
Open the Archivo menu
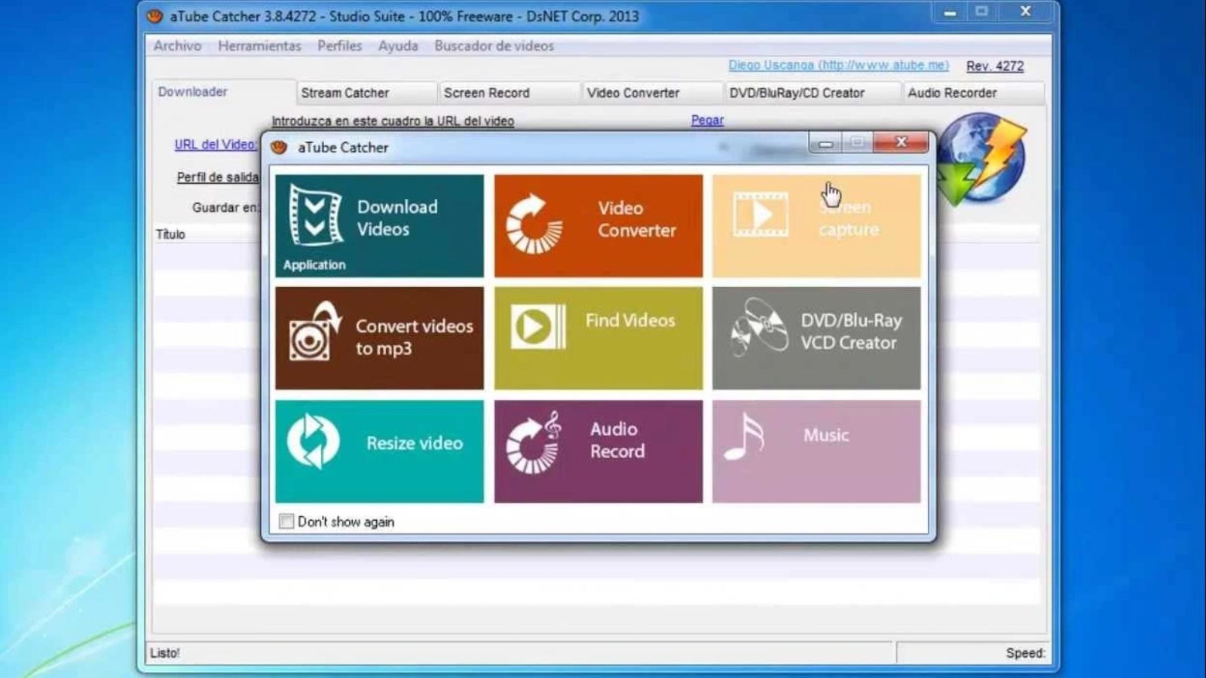click(177, 46)
